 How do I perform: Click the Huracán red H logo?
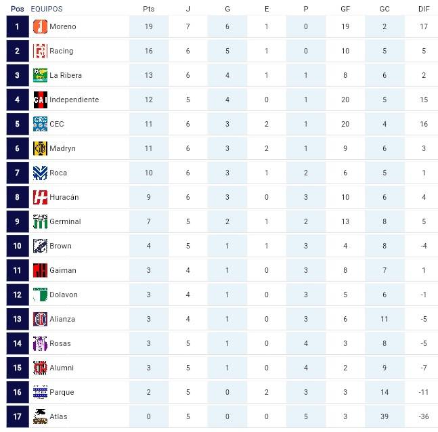pyautogui.click(x=40, y=197)
